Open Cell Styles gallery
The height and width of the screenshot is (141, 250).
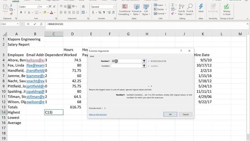tap(146, 10)
